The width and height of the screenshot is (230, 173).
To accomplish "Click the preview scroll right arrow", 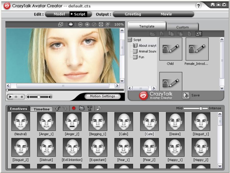I will (x=117, y=86).
